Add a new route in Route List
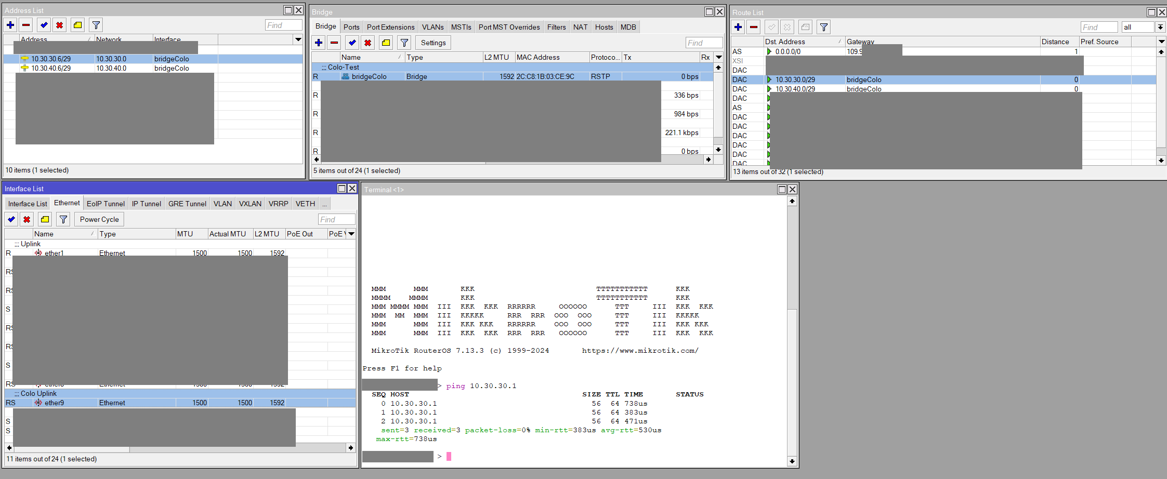The width and height of the screenshot is (1167, 479). point(738,27)
